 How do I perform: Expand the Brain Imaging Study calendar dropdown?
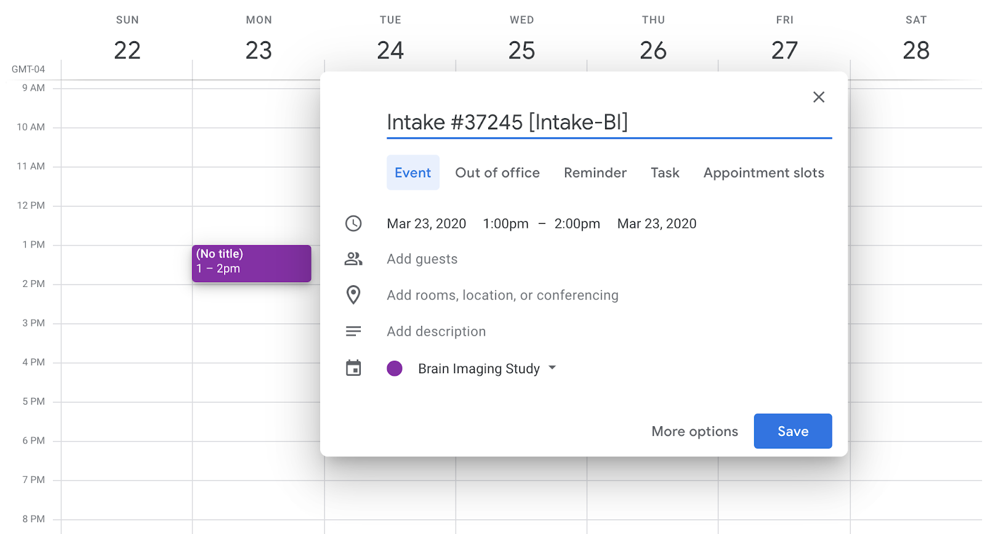tap(552, 368)
